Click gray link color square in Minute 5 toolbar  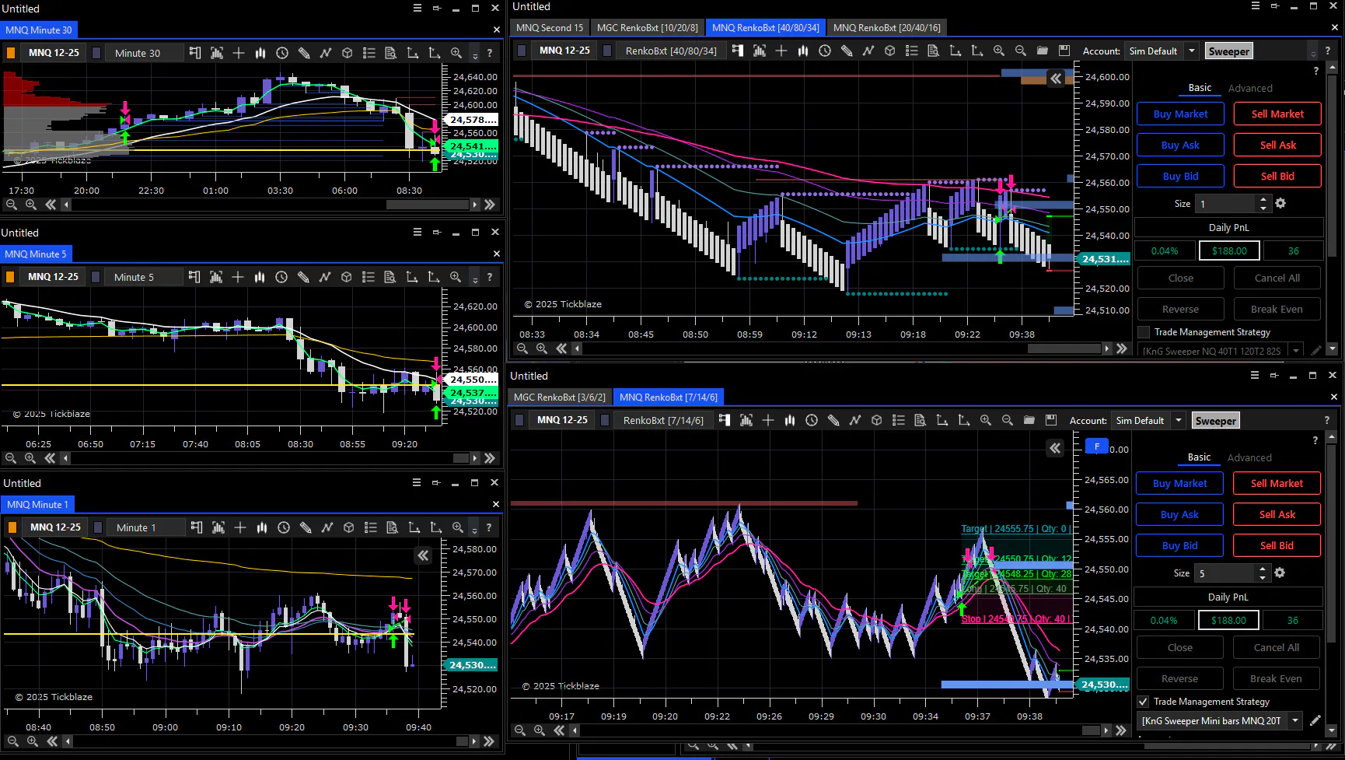tap(96, 277)
